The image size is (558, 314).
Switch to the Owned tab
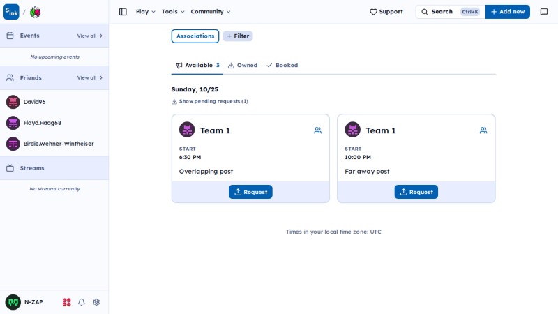[243, 65]
